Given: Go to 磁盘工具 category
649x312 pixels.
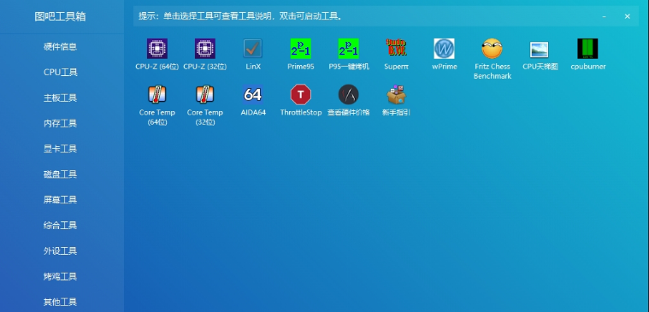Looking at the screenshot, I should click(61, 174).
